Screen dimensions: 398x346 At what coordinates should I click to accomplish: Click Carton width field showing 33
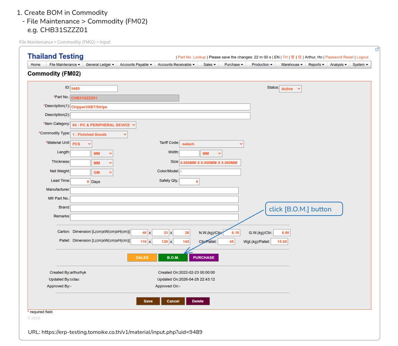click(160, 233)
